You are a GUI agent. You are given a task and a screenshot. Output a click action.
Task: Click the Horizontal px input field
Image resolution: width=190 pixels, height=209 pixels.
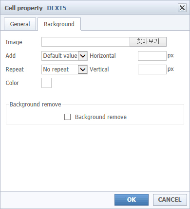(152, 56)
